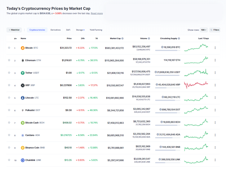Star Ethereum to add to watchlist
This screenshot has width=226, height=169.
pyautogui.click(x=9, y=60)
